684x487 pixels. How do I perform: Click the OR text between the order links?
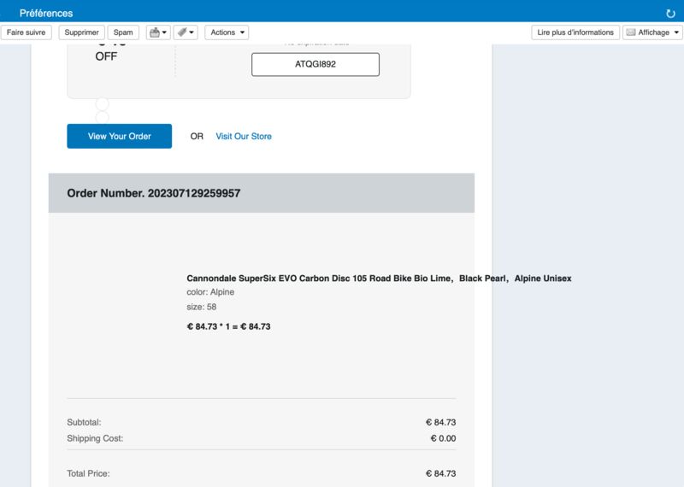pos(197,136)
